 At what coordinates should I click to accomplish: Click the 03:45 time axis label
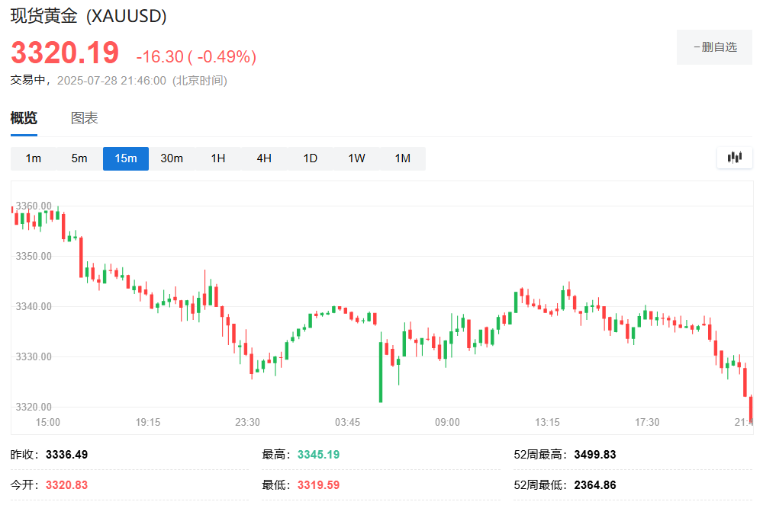(347, 422)
